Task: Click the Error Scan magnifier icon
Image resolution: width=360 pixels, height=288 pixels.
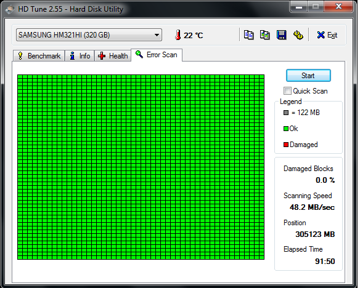Action: 139,54
